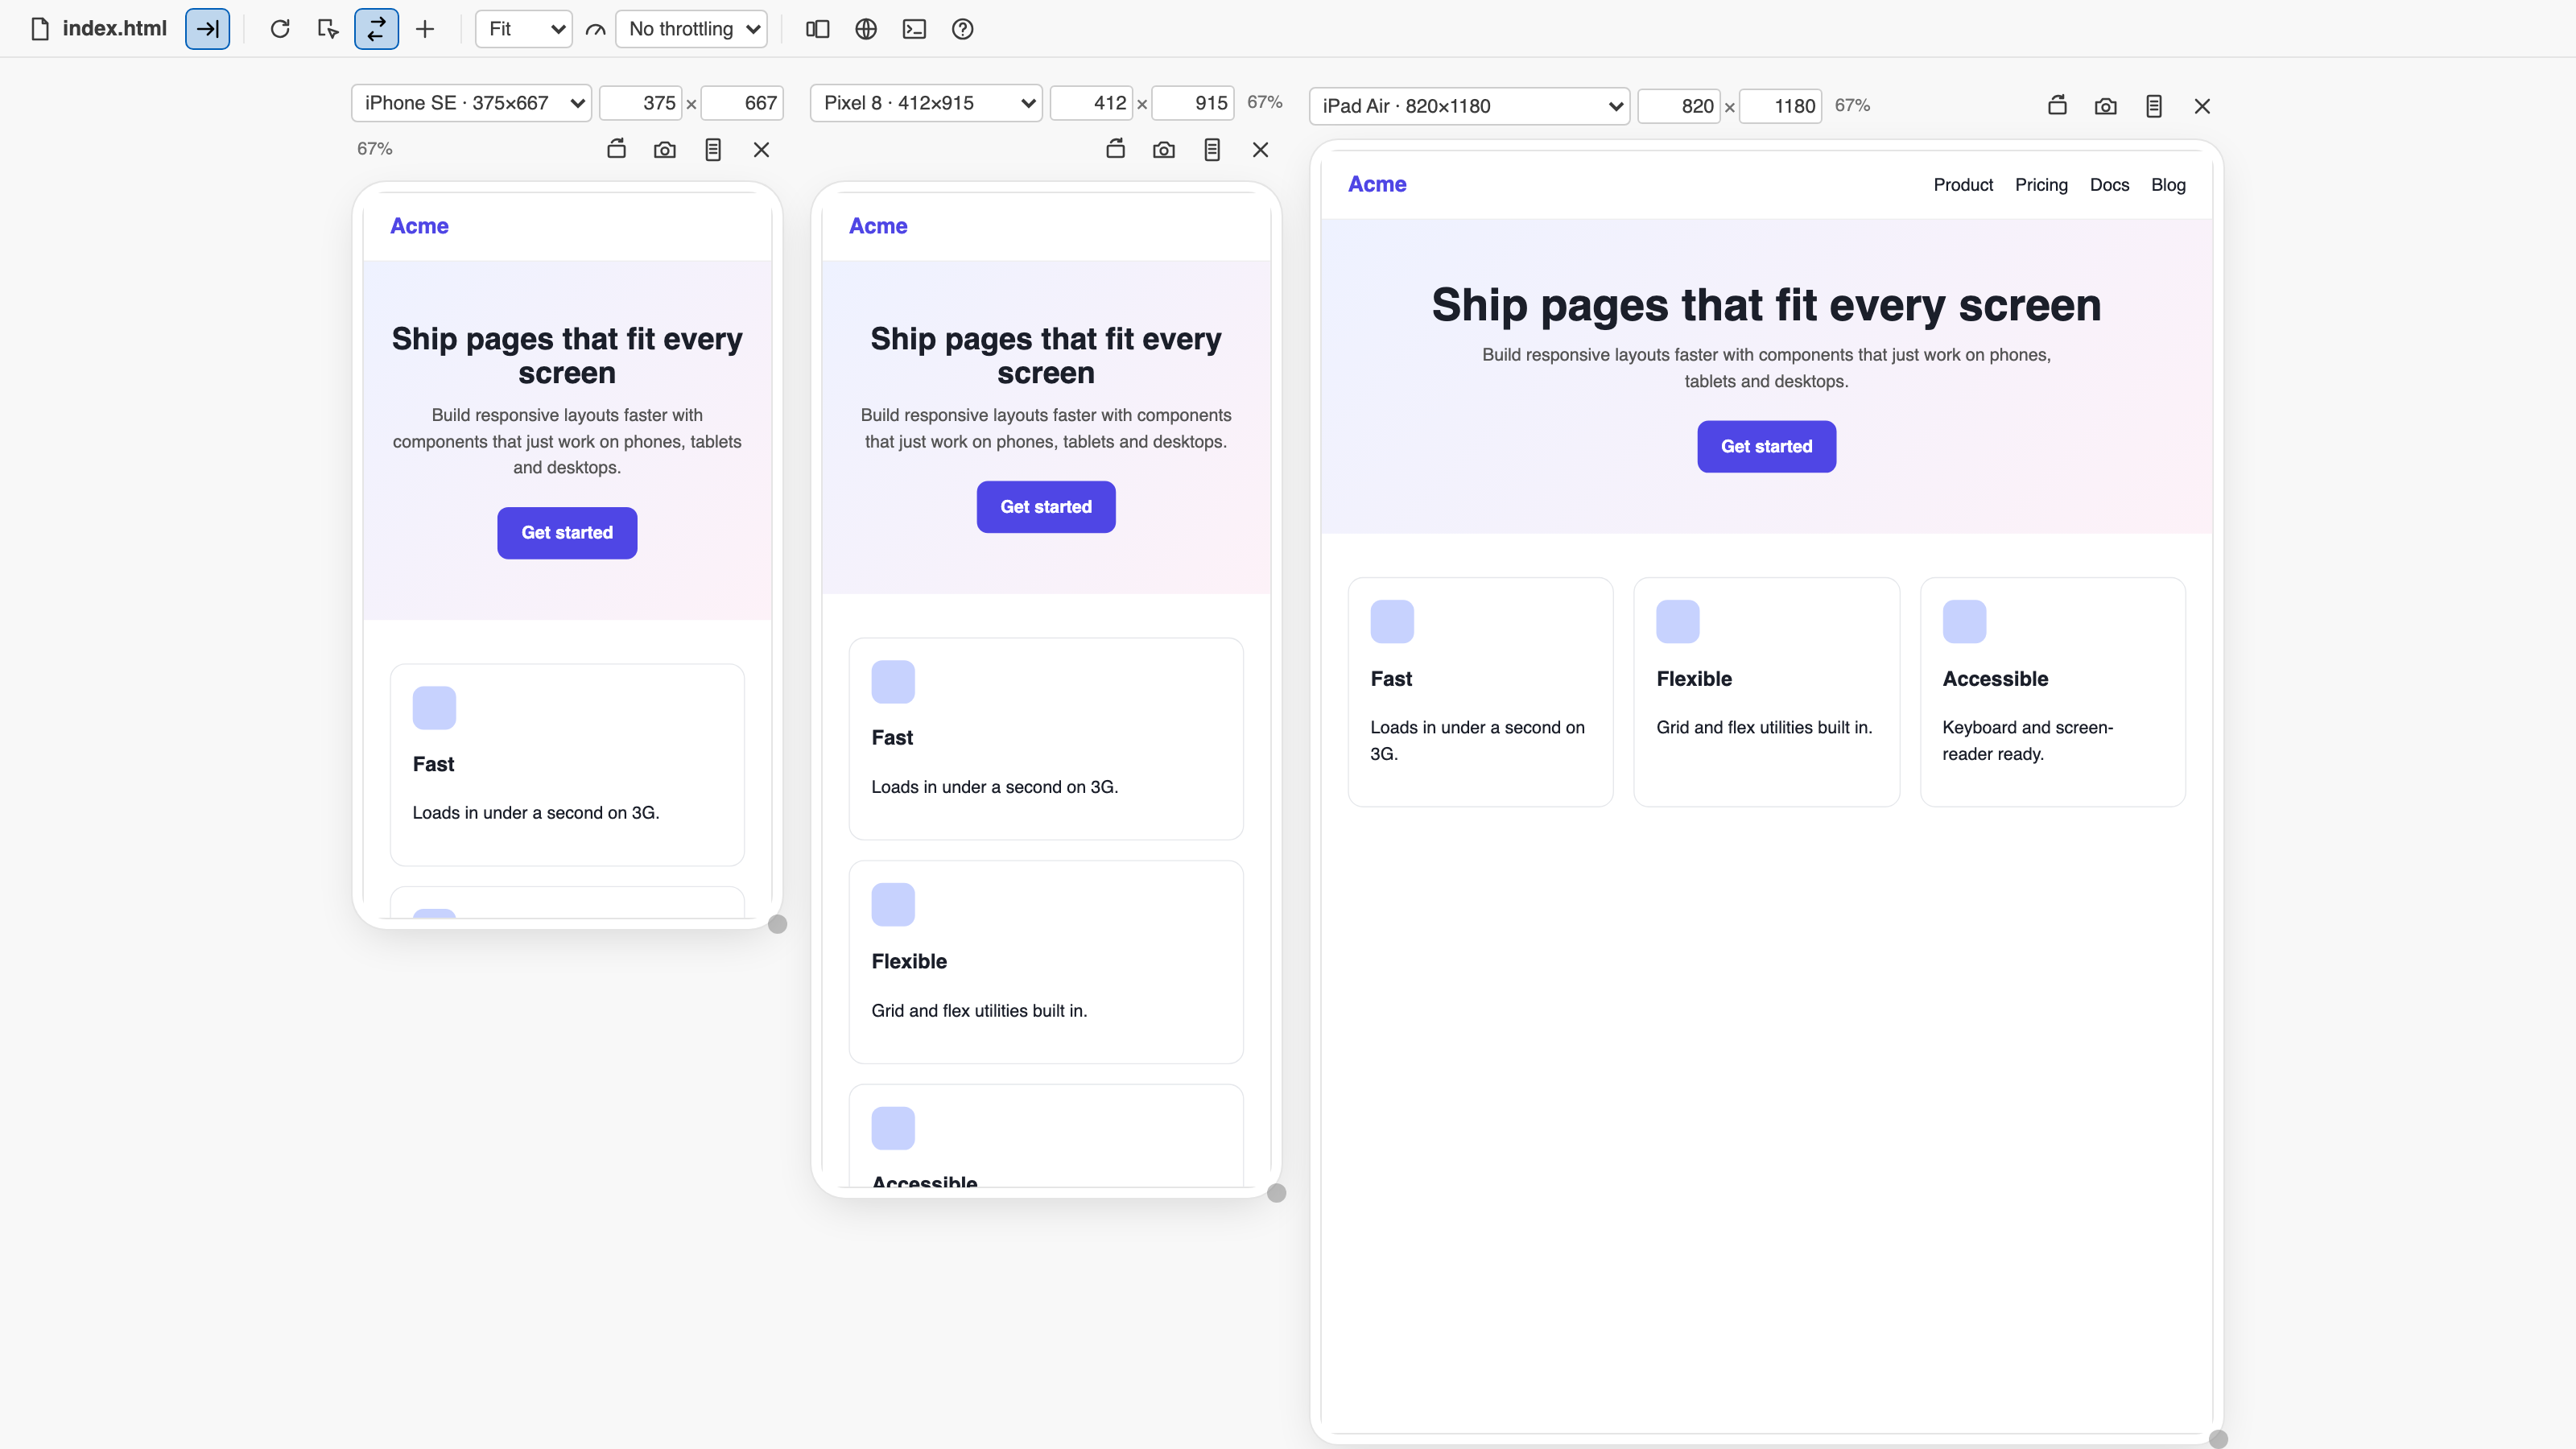Click the Accessible heading in iPad Air pane
The height and width of the screenshot is (1449, 2576).
1995,679
